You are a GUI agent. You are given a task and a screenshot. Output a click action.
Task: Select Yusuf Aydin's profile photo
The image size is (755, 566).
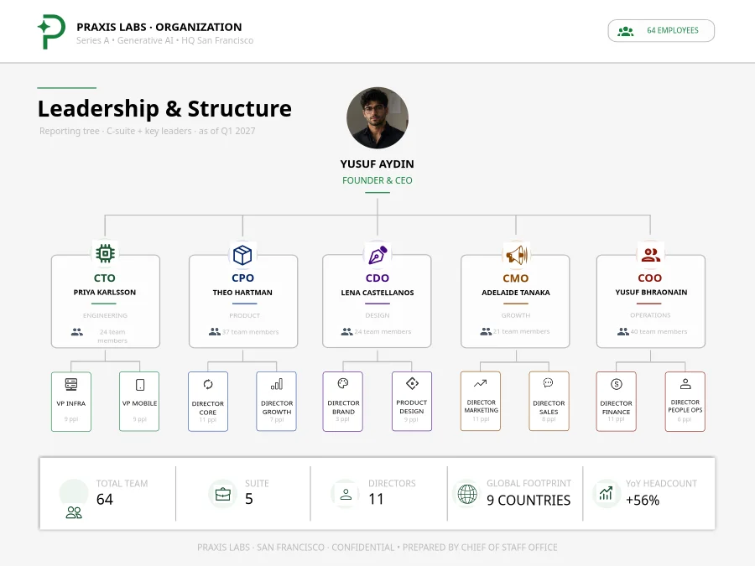[x=377, y=118]
